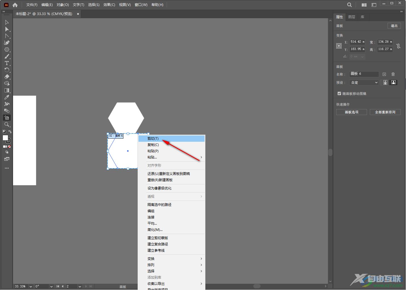Select the Eyedropper tool
The width and height of the screenshot is (406, 290).
click(7, 97)
